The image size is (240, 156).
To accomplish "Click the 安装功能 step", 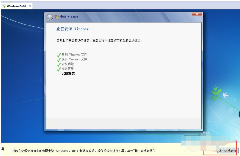I will (68, 64).
